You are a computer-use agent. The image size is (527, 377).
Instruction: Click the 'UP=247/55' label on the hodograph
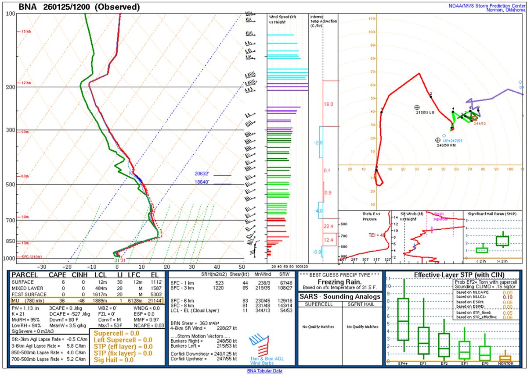pos(453,140)
